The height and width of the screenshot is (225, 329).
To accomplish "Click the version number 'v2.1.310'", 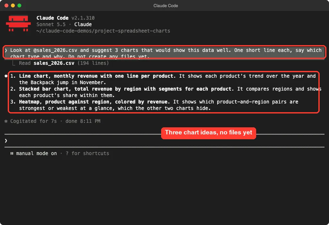I will (83, 18).
